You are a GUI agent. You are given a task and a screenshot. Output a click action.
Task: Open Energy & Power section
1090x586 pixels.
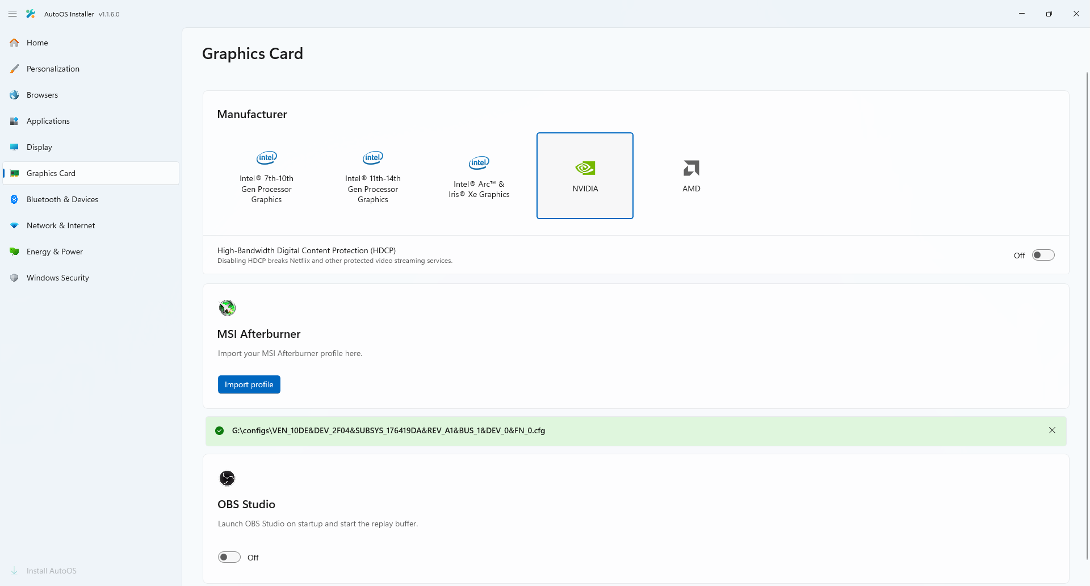click(x=91, y=252)
